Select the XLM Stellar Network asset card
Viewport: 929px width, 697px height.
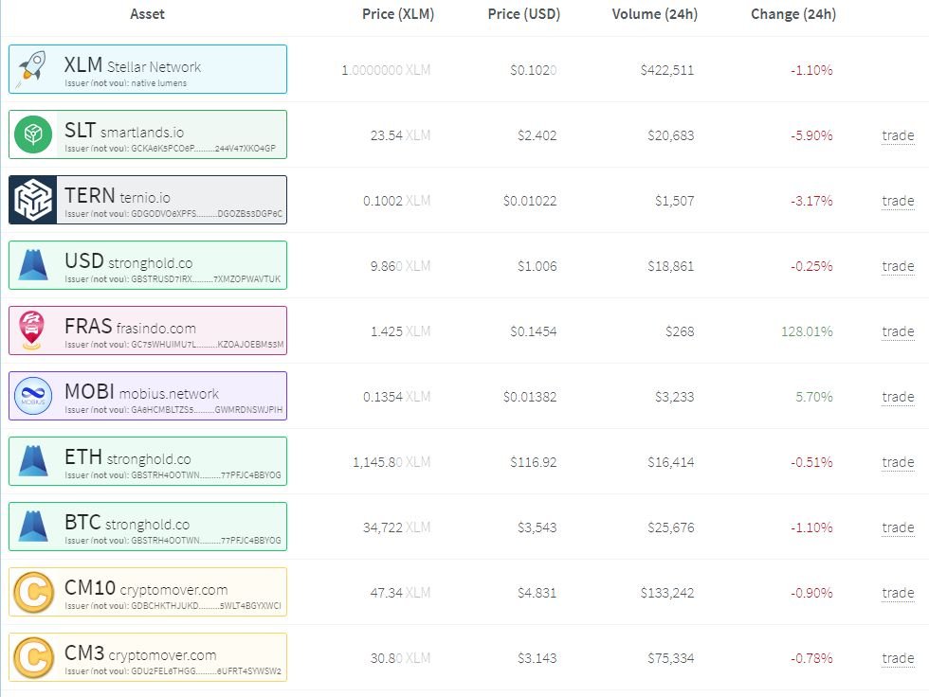tap(148, 69)
